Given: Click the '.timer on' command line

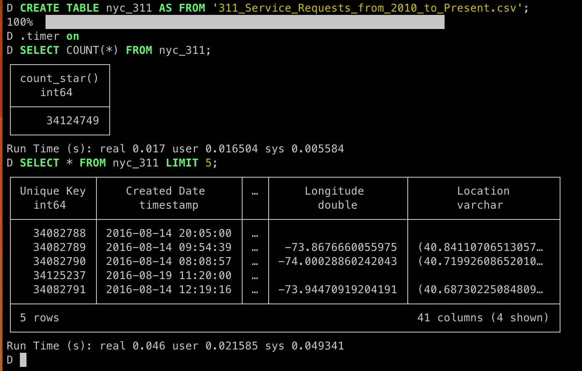Looking at the screenshot, I should [x=43, y=36].
